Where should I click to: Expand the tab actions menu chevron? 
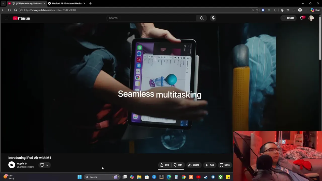[3, 3]
